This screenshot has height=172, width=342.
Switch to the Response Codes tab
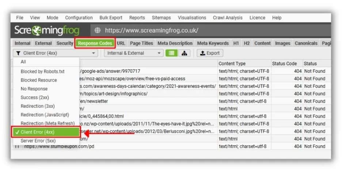(x=95, y=43)
